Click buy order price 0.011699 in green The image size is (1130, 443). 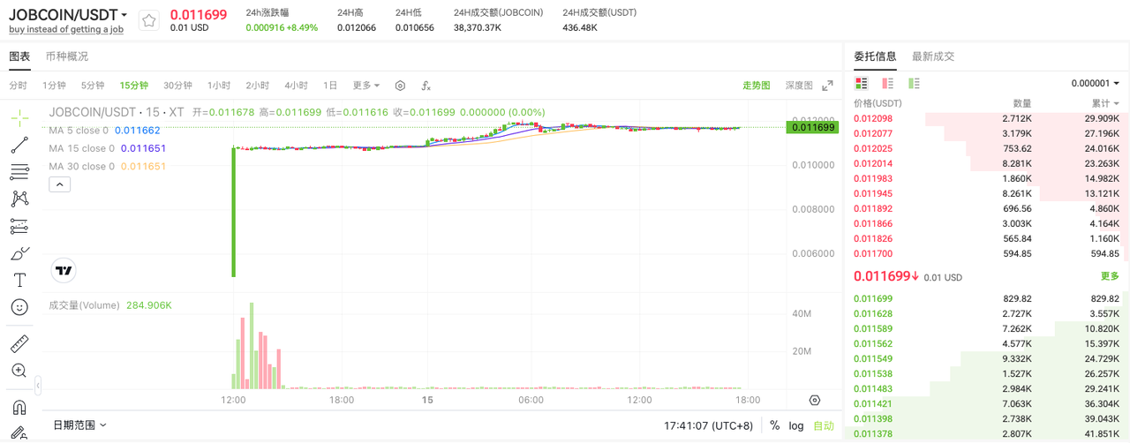(873, 298)
